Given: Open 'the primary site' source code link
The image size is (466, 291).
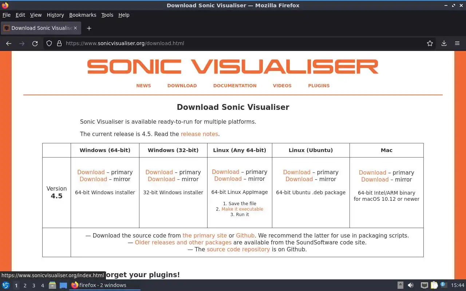Looking at the screenshot, I should 205,236.
